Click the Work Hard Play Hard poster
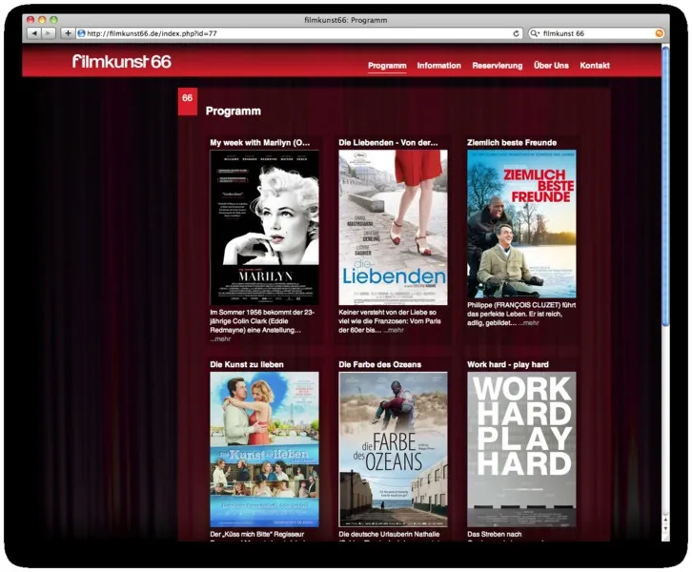The height and width of the screenshot is (572, 692). point(521,449)
